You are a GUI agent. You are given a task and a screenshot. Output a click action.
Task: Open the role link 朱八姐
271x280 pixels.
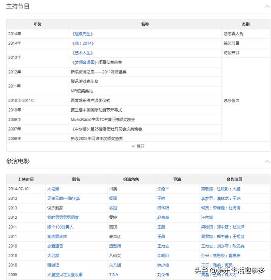tap(115, 265)
